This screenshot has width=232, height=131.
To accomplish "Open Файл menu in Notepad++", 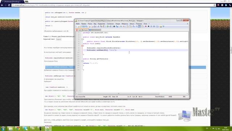I will click(x=78, y=24).
